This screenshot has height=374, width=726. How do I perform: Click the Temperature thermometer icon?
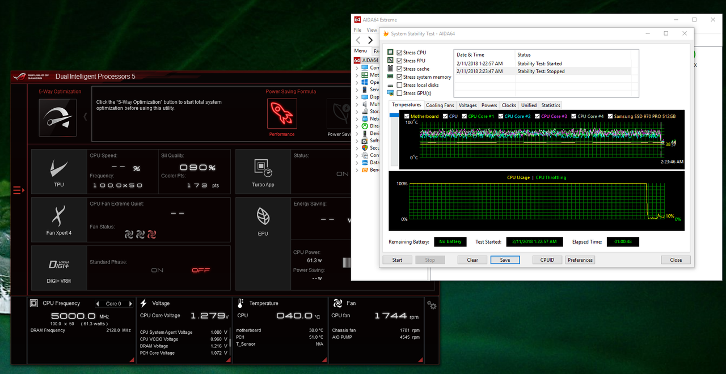click(240, 303)
